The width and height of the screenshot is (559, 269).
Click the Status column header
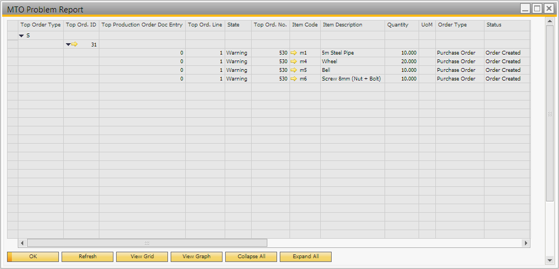(494, 25)
